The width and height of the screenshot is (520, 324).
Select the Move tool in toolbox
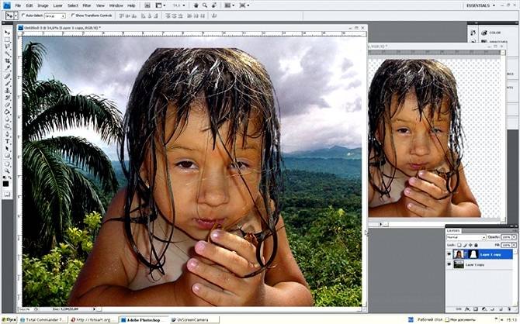click(x=7, y=30)
